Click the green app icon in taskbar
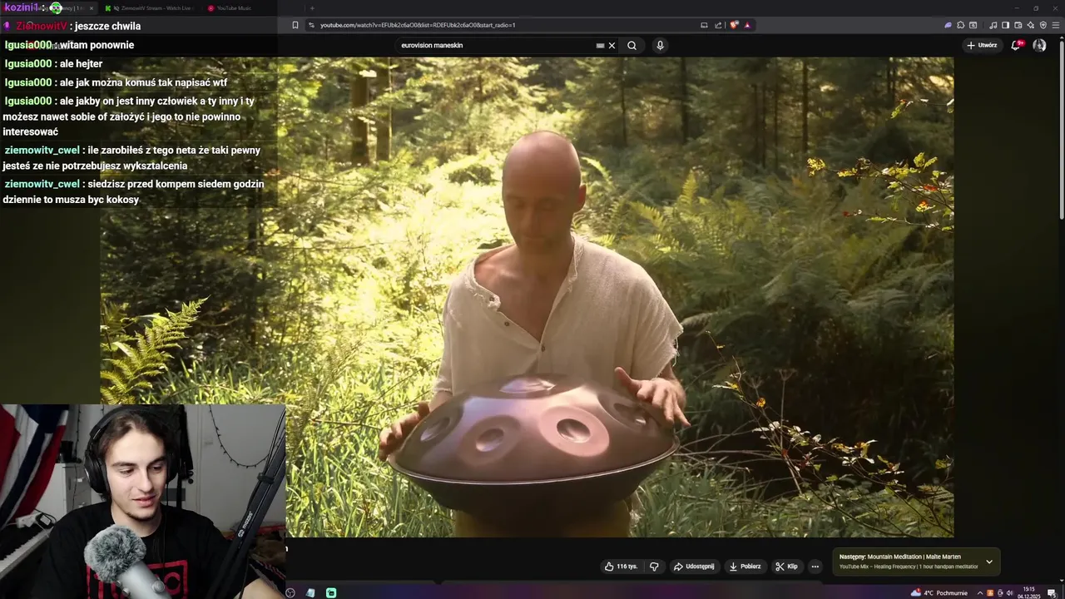 point(331,593)
